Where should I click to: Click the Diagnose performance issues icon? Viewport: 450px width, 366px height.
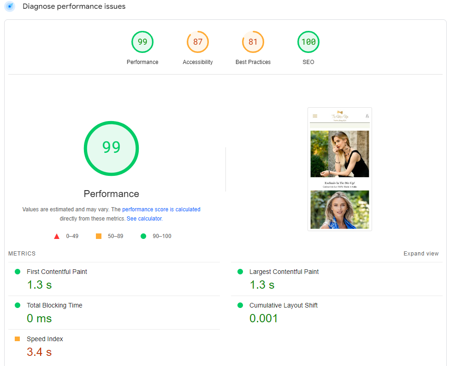point(10,6)
